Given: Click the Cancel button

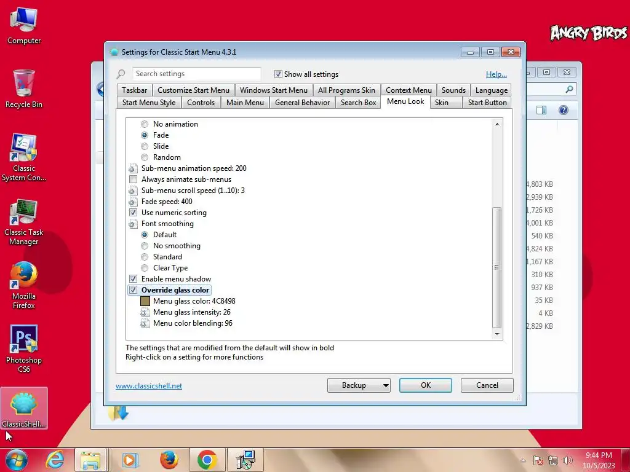Looking at the screenshot, I should point(487,385).
